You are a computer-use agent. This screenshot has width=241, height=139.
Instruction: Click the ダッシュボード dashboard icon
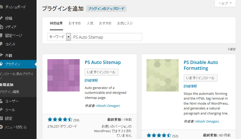pyautogui.click(x=1, y=7)
